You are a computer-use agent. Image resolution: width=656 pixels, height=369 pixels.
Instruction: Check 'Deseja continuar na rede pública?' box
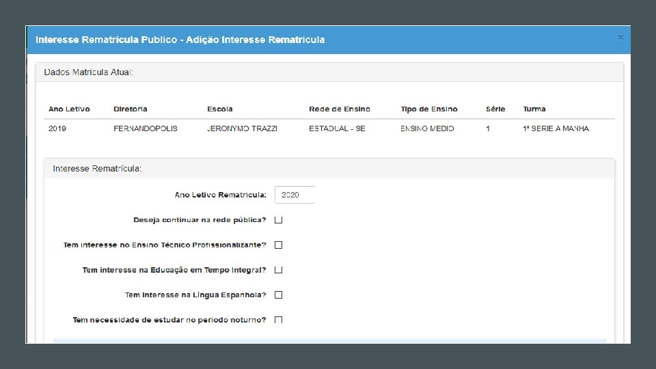pos(278,220)
